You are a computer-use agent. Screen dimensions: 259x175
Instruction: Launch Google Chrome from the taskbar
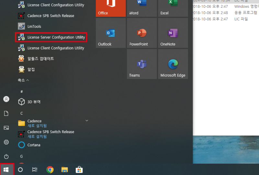pos(50,170)
